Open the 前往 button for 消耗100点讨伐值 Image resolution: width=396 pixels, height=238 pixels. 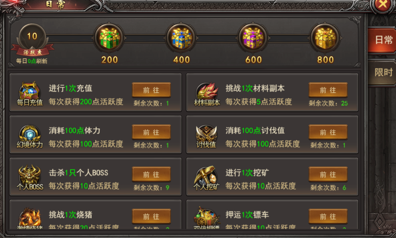[x=328, y=132]
